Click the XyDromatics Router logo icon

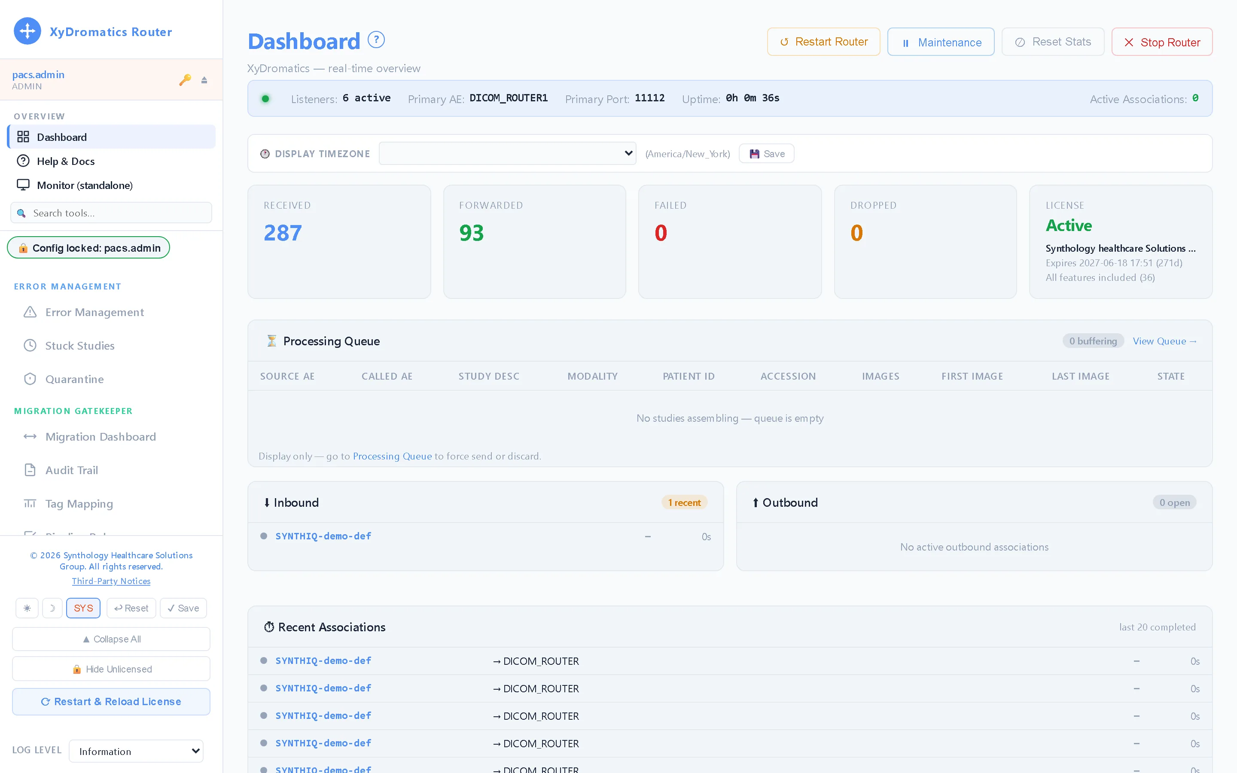[x=27, y=31]
